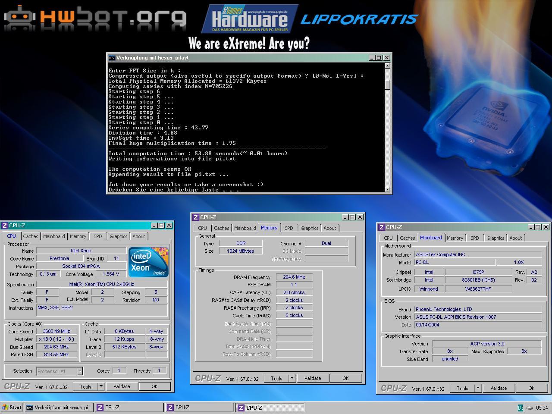Image resolution: width=552 pixels, height=414 pixels.
Task: Click the LPCIO value W83627THF
Action: coord(478,289)
